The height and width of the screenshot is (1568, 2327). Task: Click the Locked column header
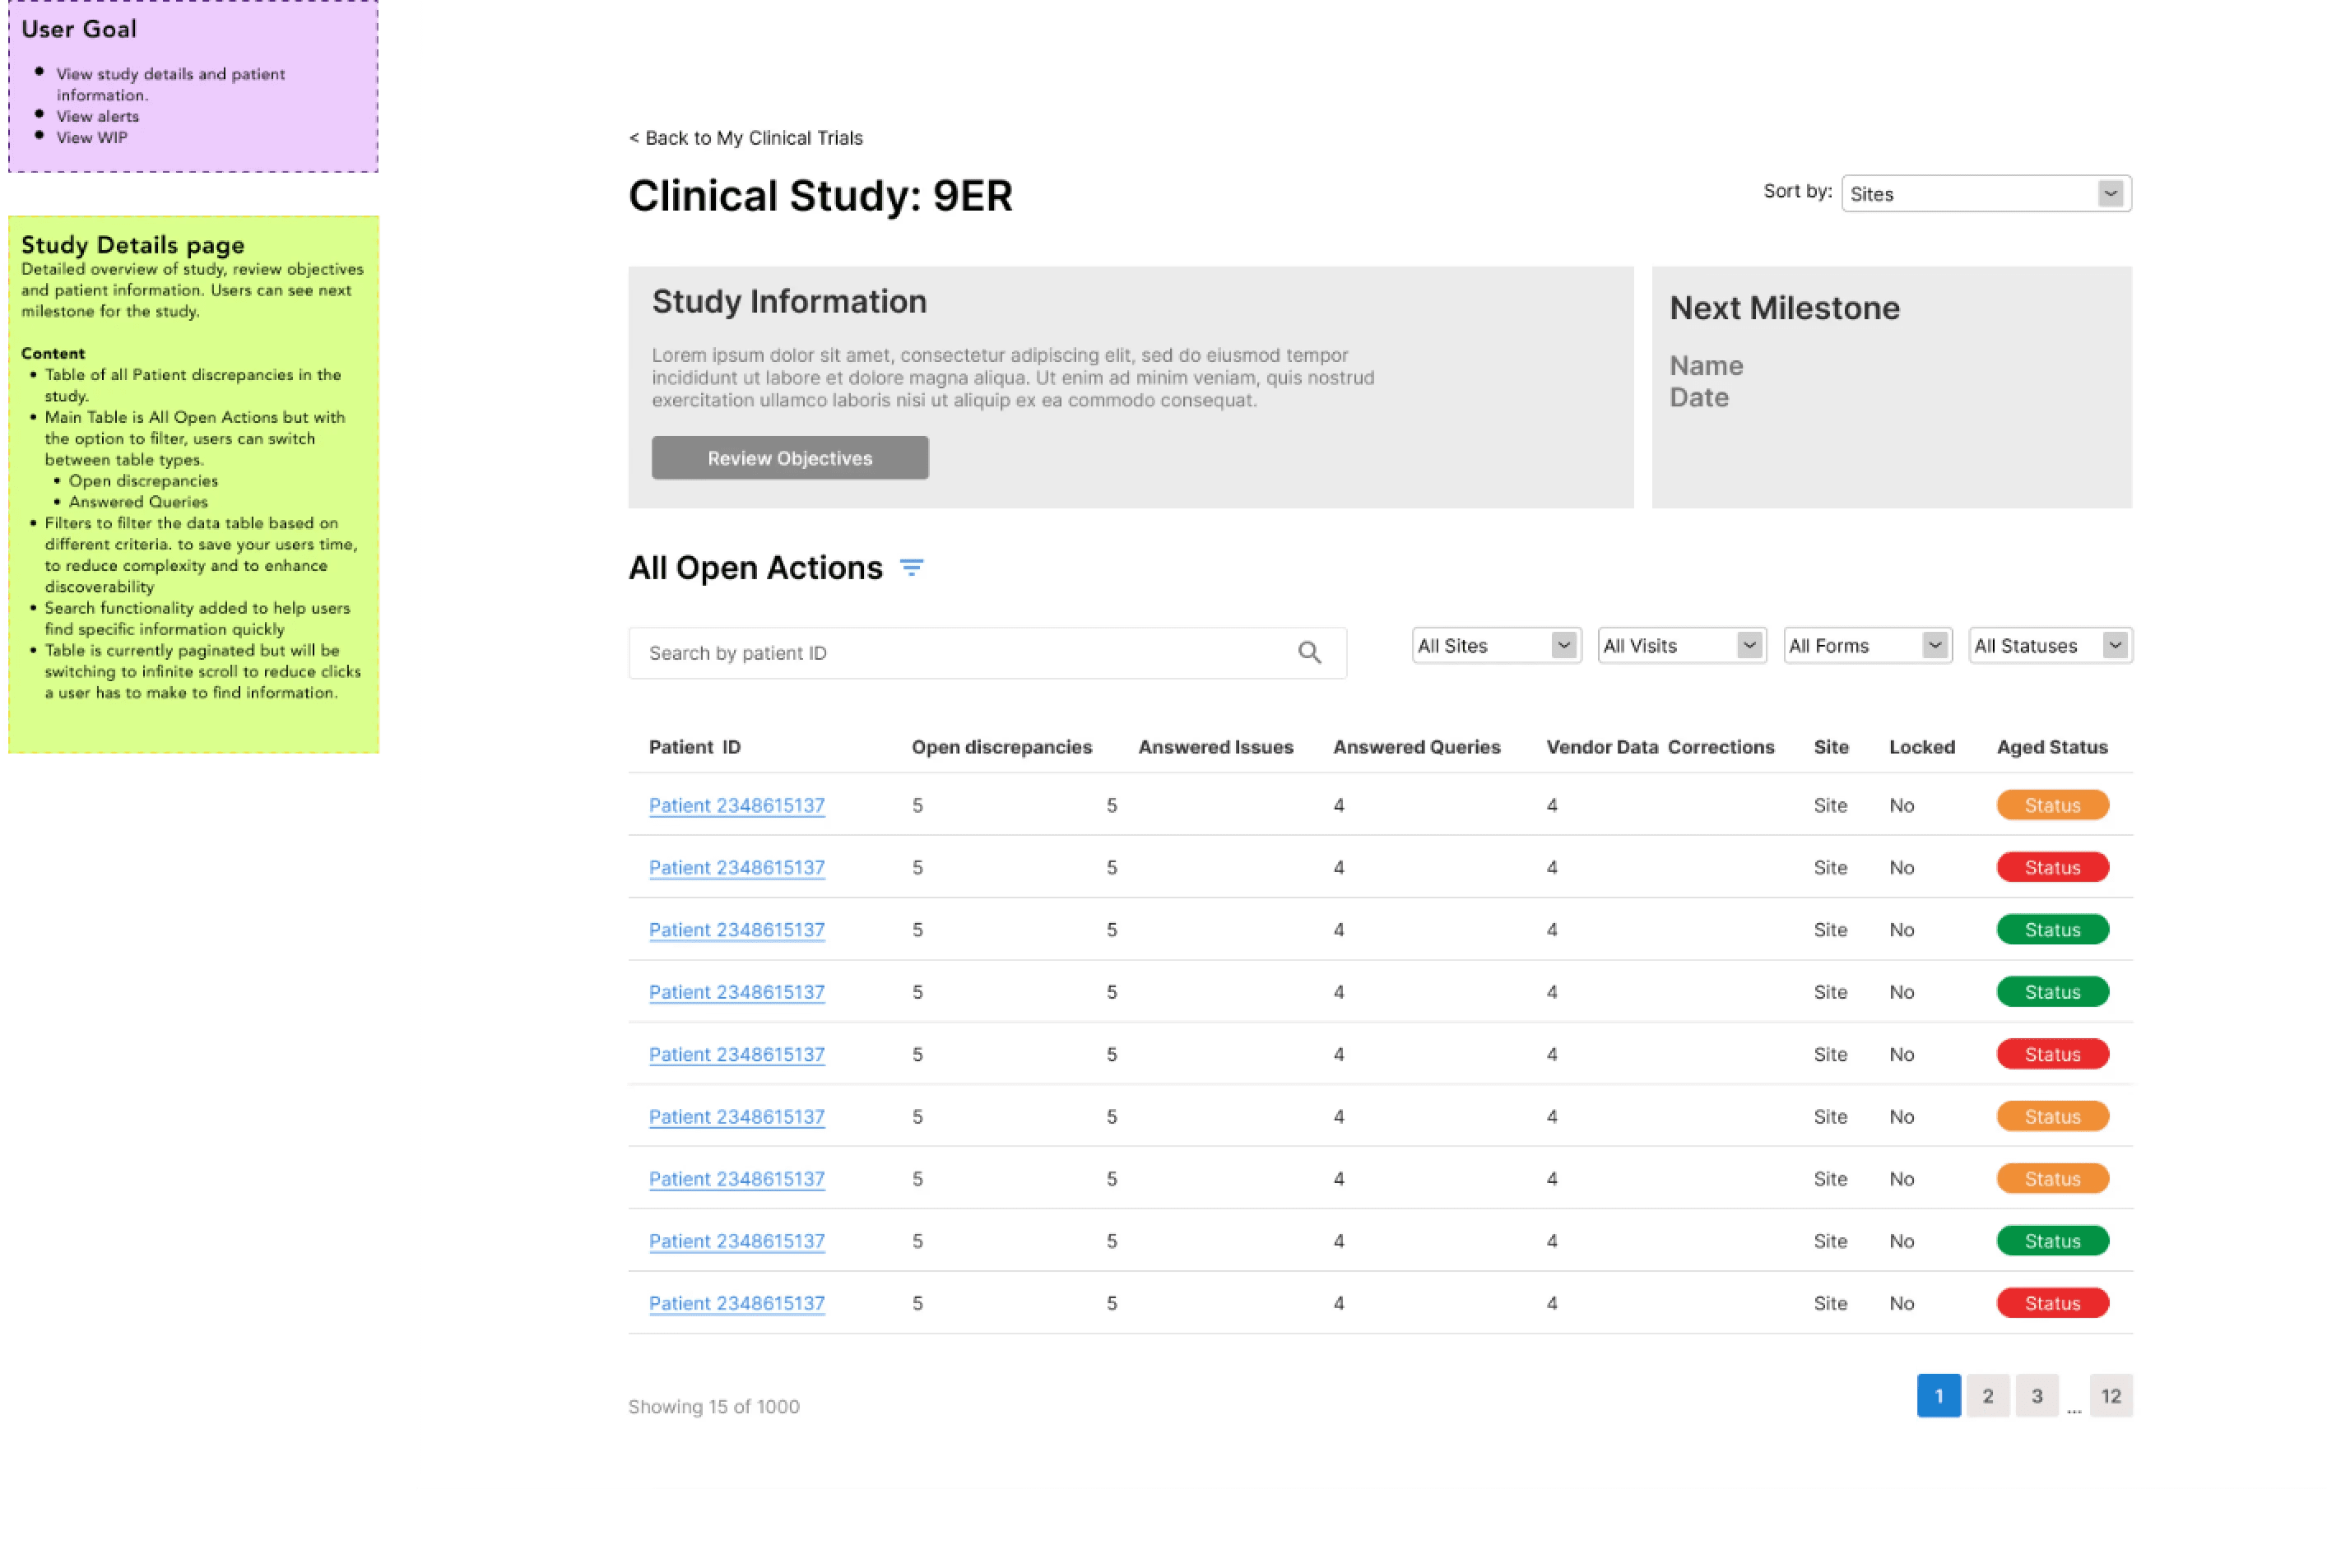click(x=1921, y=747)
